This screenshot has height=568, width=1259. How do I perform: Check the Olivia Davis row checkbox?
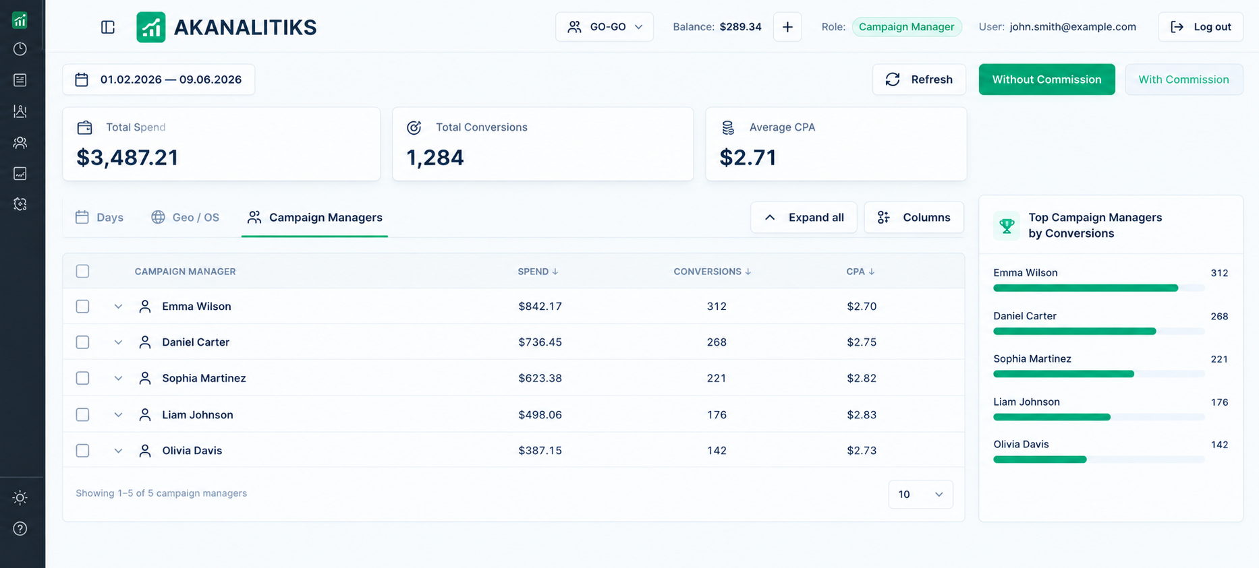83,451
